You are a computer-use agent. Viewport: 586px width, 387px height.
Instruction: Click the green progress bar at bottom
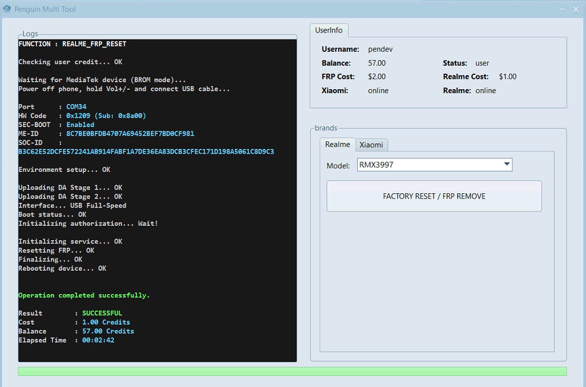click(292, 371)
